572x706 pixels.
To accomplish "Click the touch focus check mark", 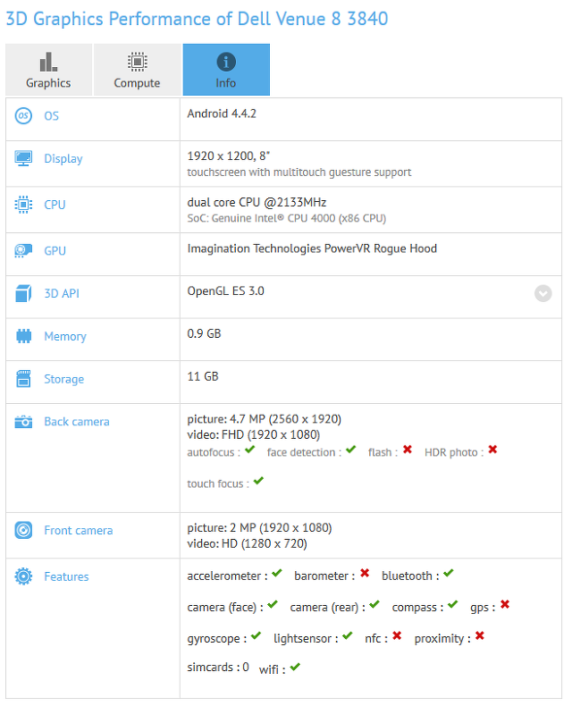I will click(x=258, y=481).
